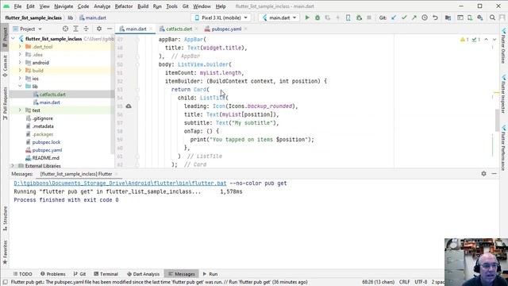Viewport: 508px width, 286px height.
Task: Click the CRLF line separator in status bar
Action: (404, 282)
